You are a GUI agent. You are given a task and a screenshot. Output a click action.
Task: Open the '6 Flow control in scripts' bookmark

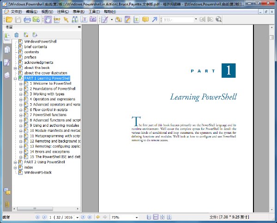(48, 110)
